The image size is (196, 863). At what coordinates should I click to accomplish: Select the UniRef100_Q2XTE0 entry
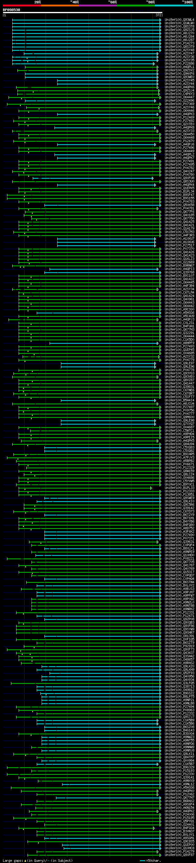point(179,124)
